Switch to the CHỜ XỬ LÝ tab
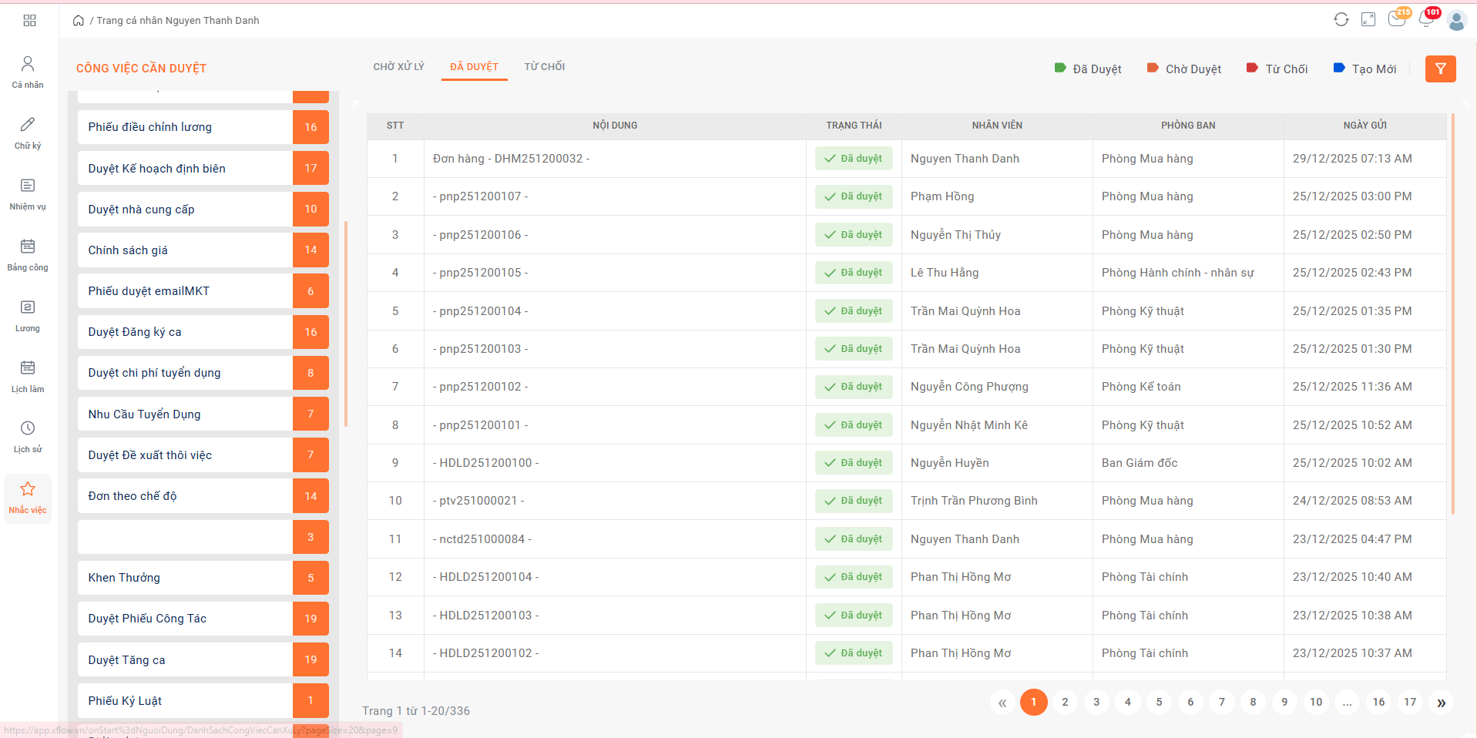Screen dimensions: 1477x738 click(398, 67)
